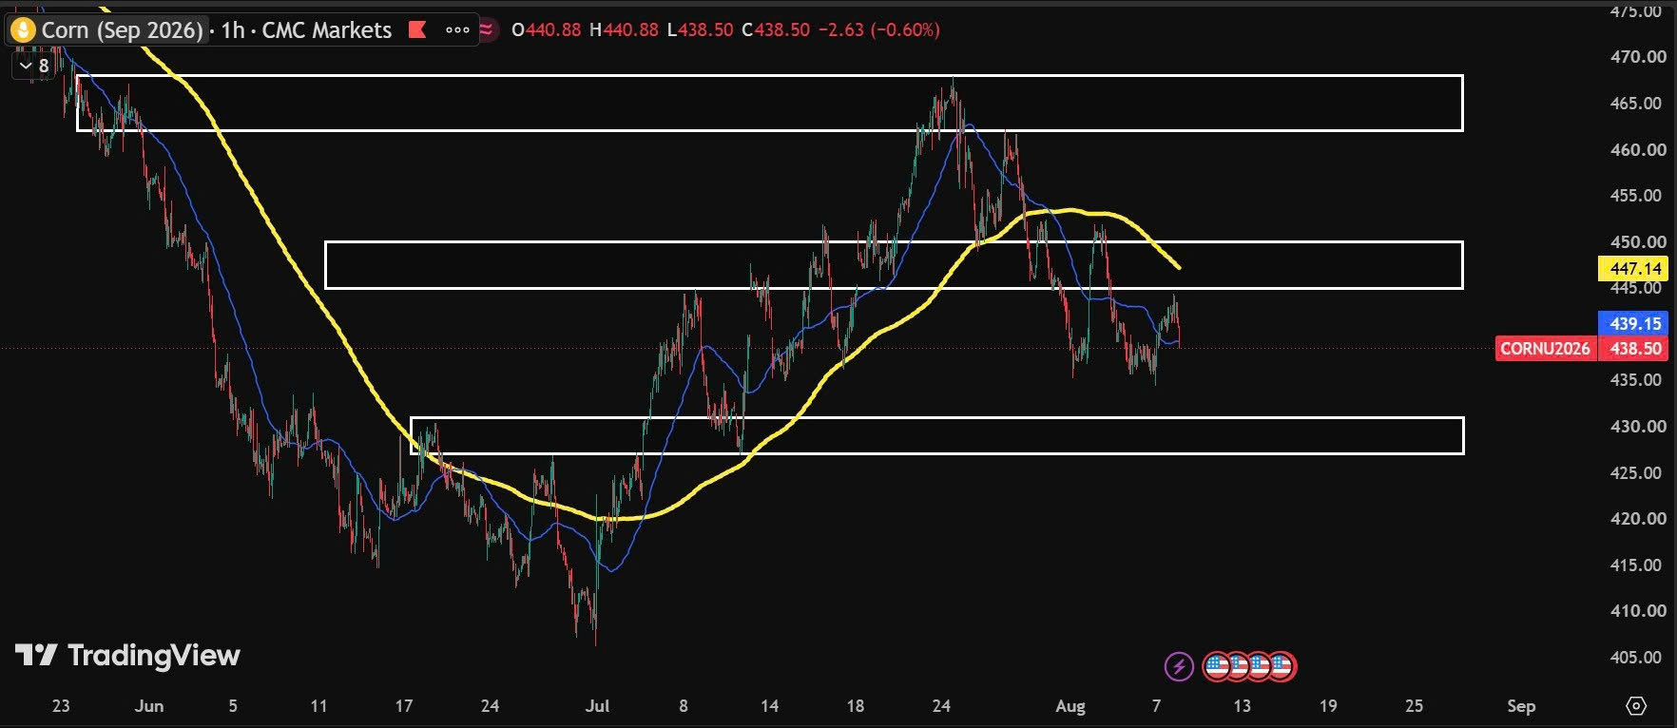
Task: Click the 405.00 price axis label
Action: pos(1638,658)
